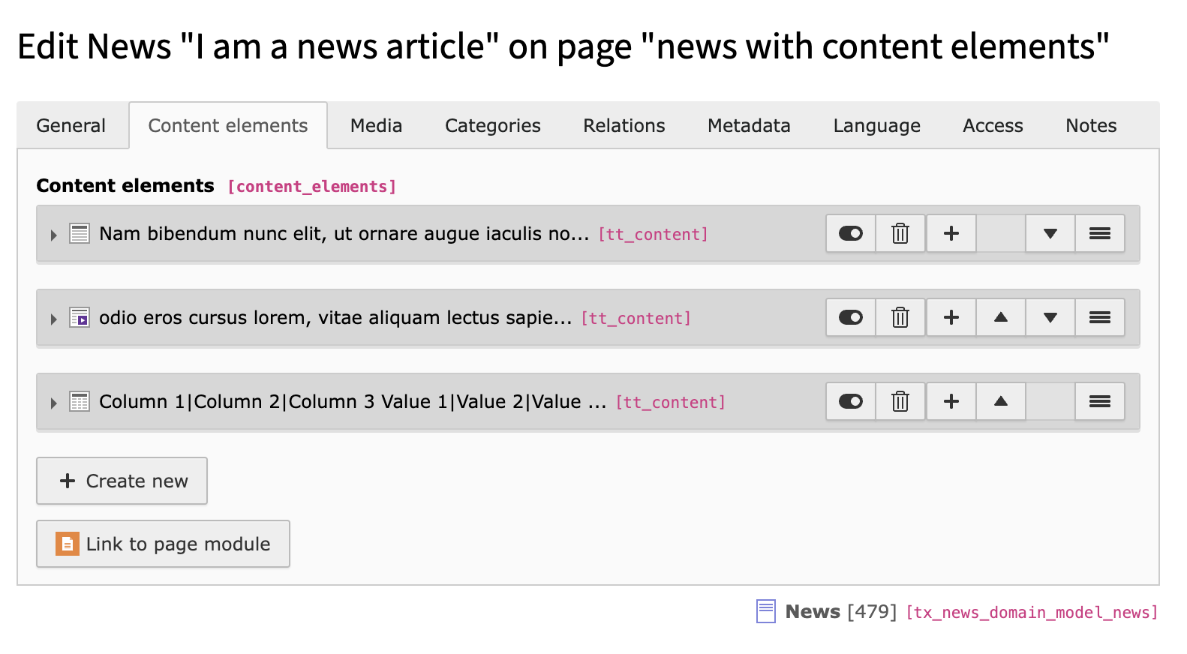Toggle hidden state of "Column 1" table element
The width and height of the screenshot is (1187, 654).
[x=850, y=402]
